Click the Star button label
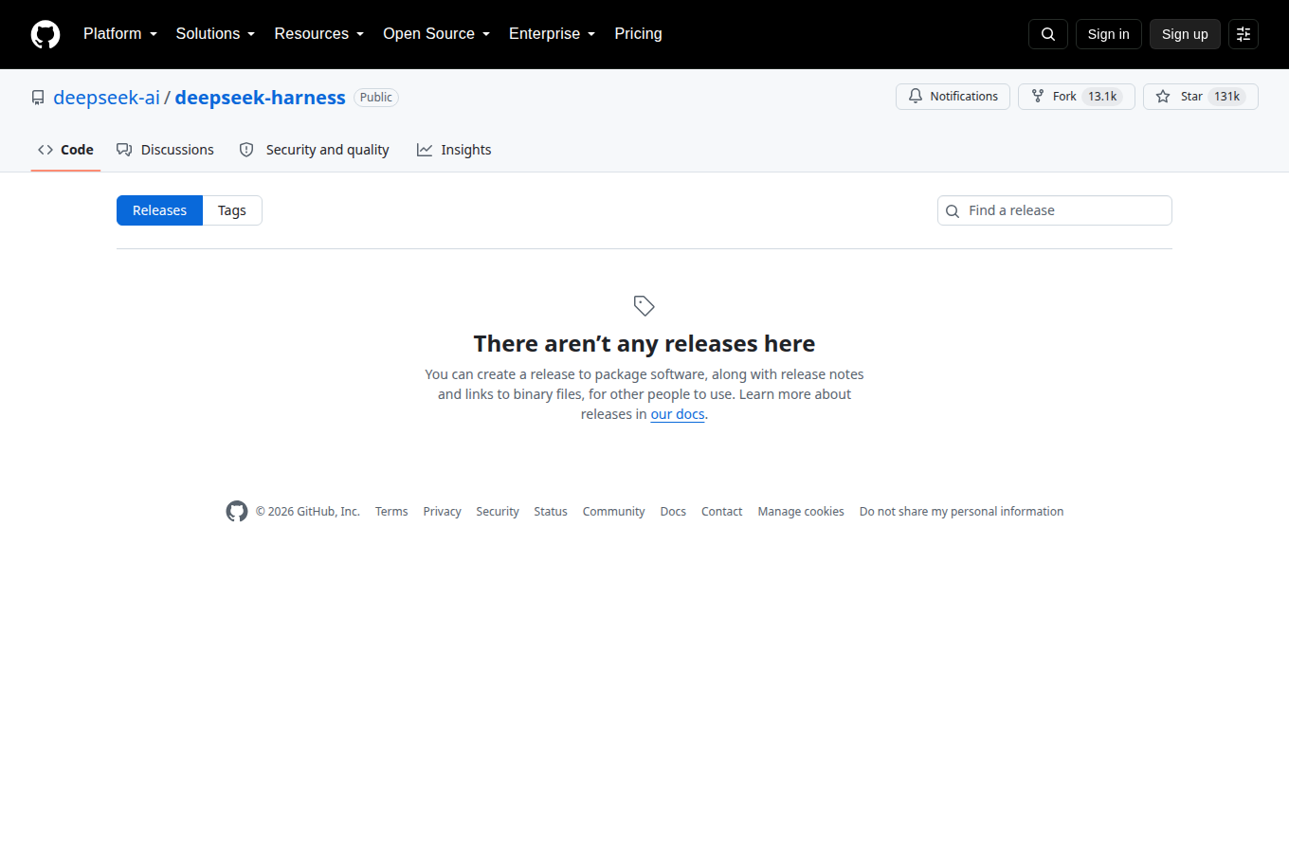 tap(1191, 97)
